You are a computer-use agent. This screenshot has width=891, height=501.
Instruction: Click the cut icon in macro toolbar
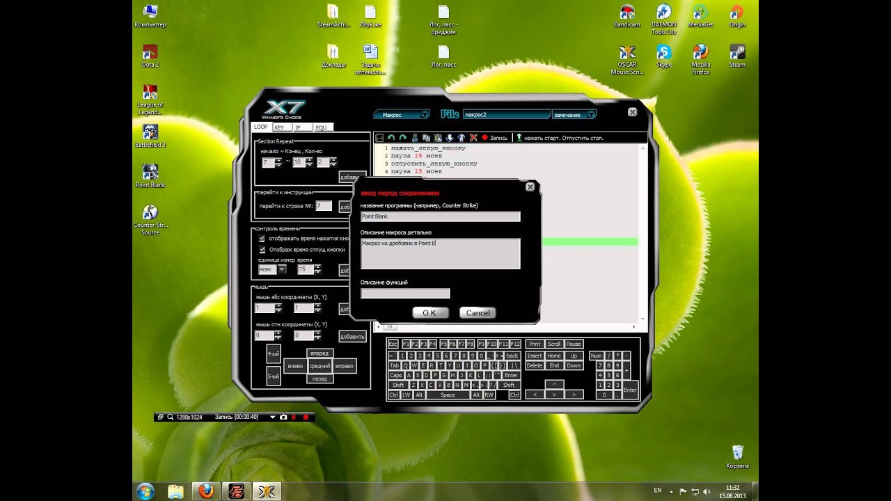click(x=415, y=138)
